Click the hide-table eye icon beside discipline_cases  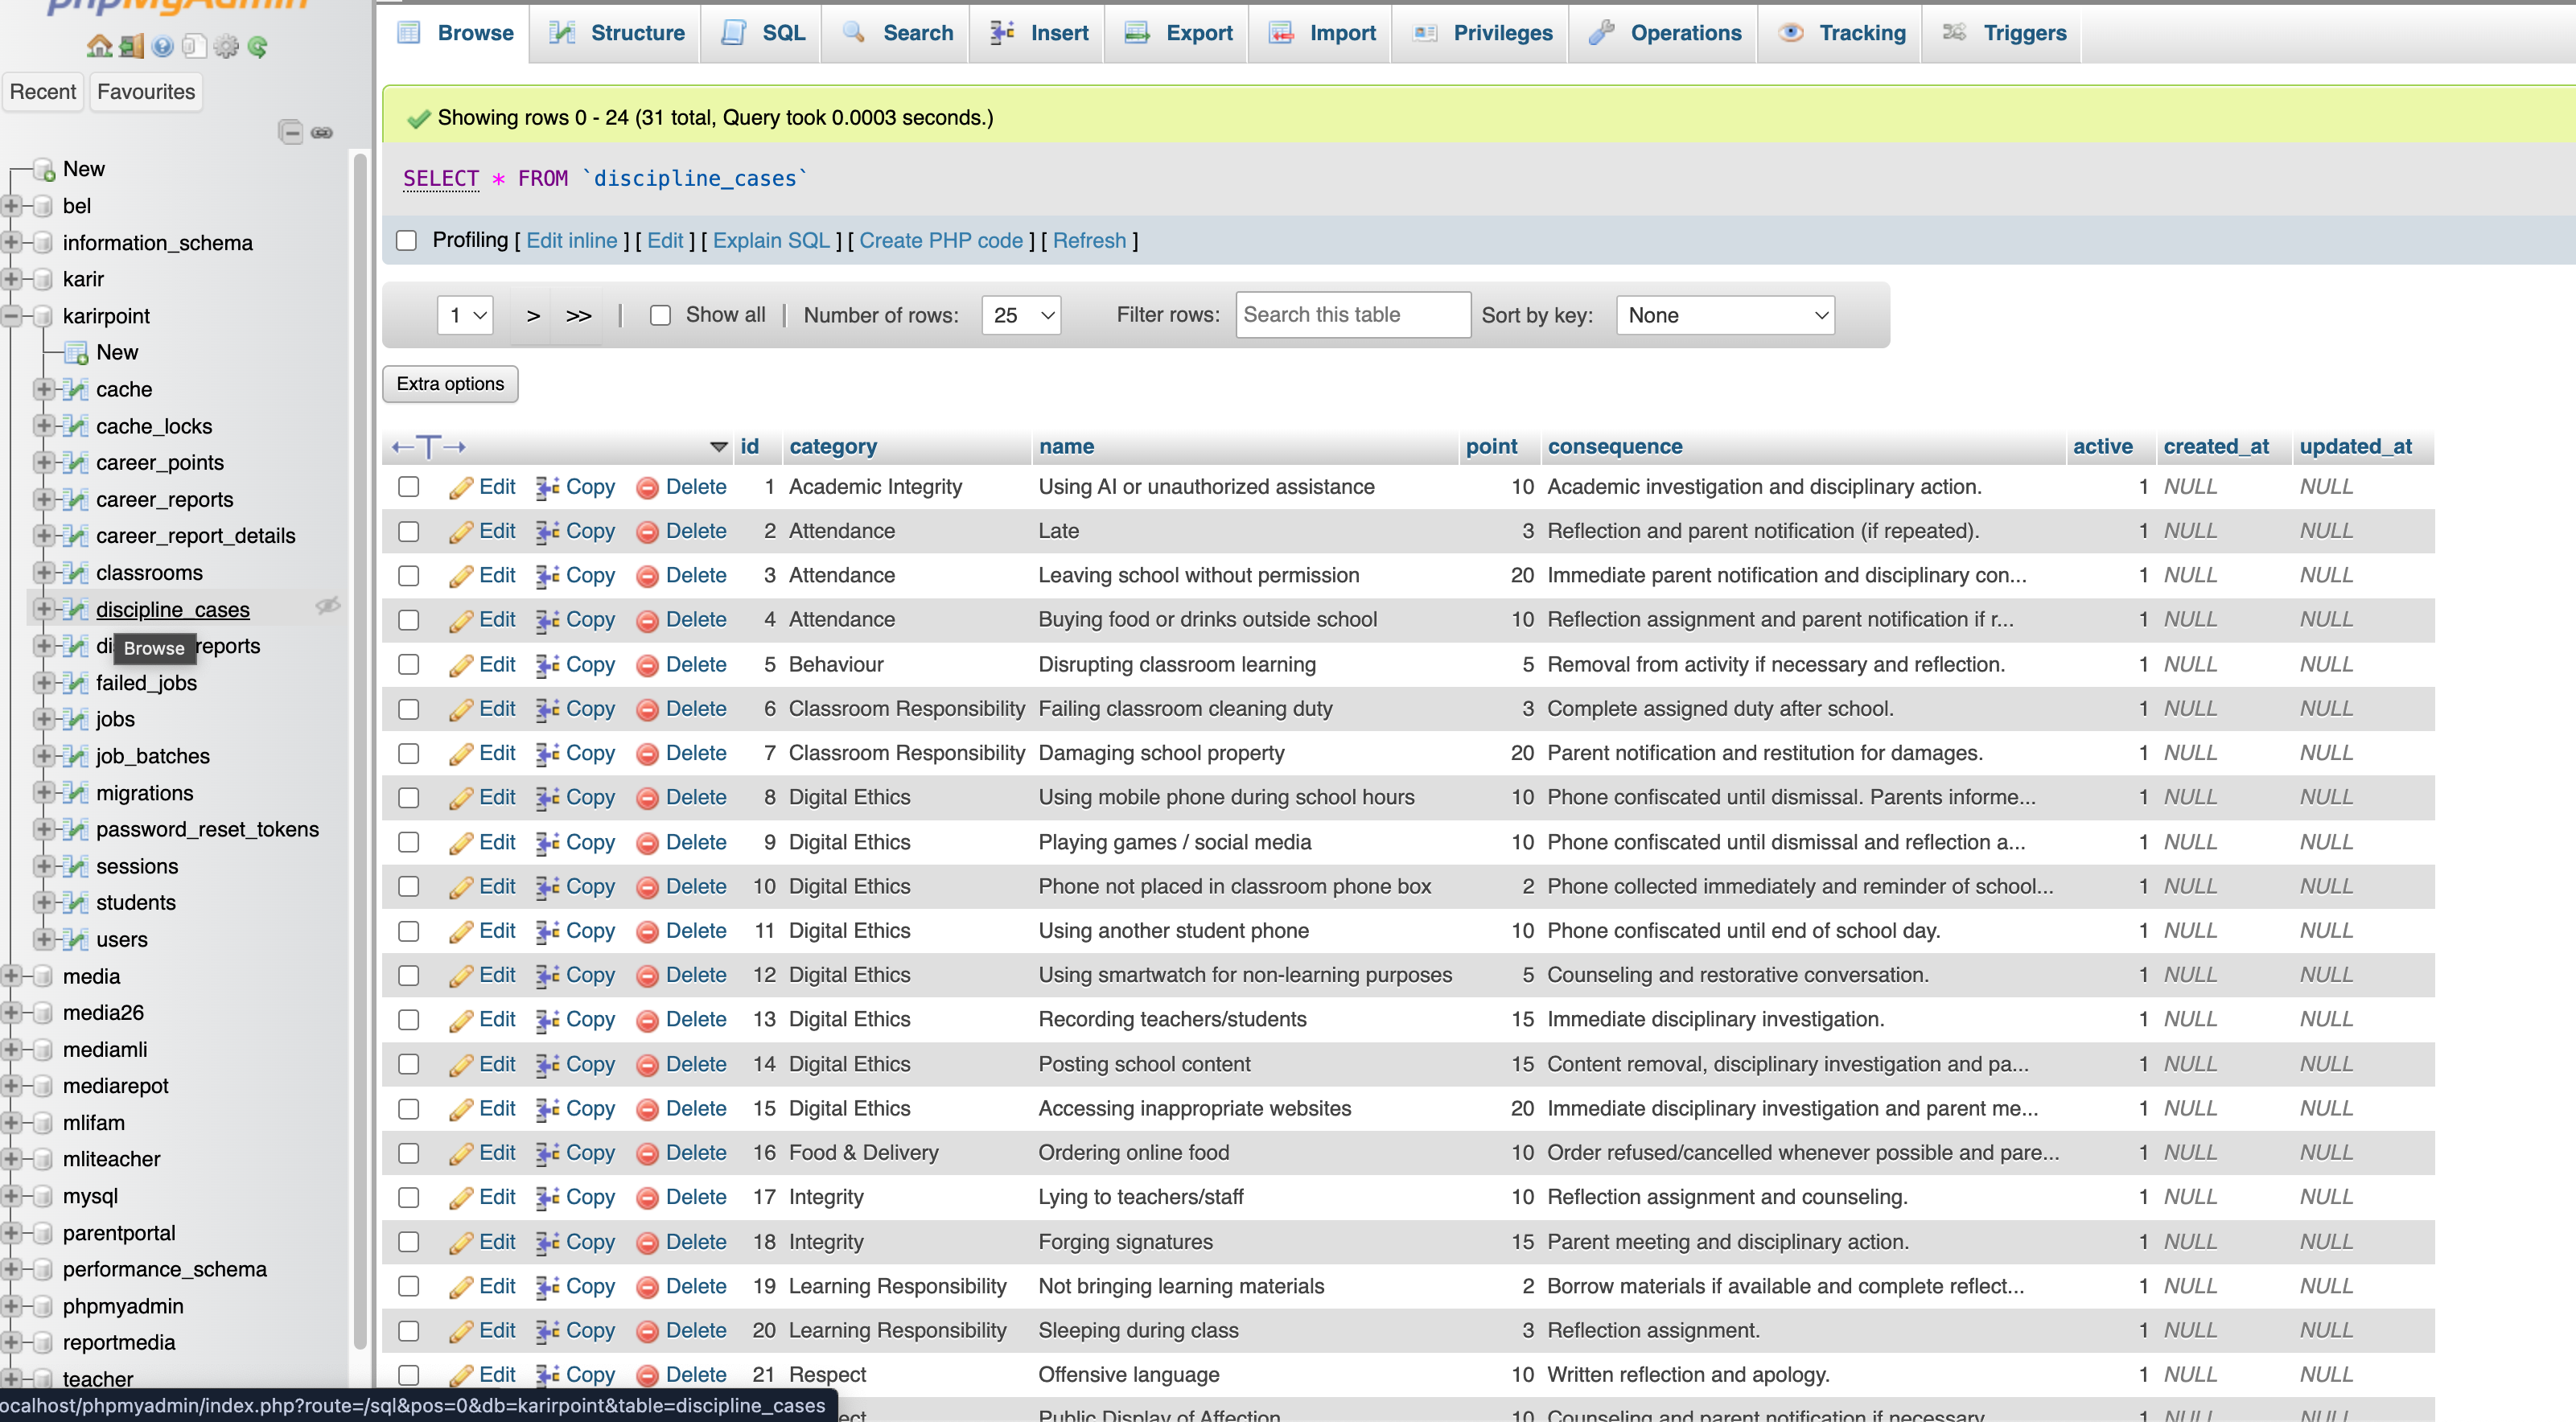(x=328, y=606)
